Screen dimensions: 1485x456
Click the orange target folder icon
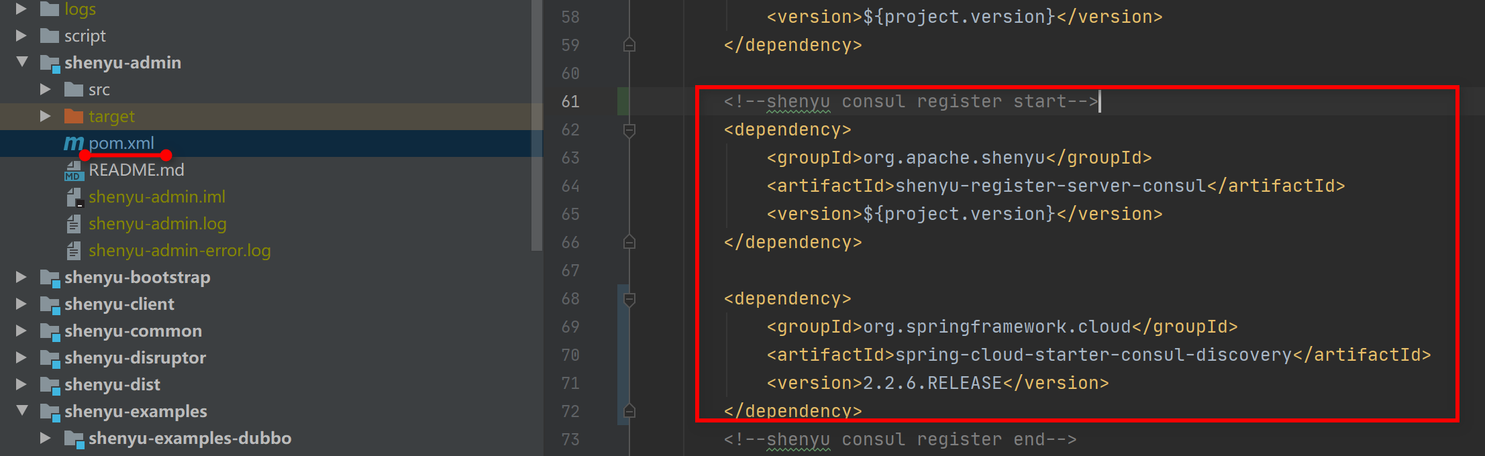coord(73,117)
